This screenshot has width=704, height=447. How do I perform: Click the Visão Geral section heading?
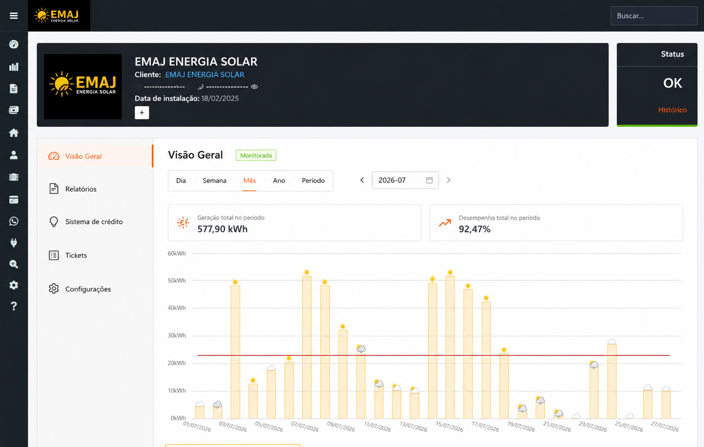(x=195, y=155)
